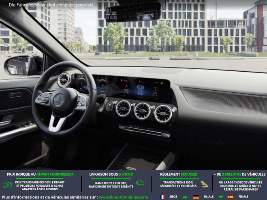Click the '+ DE 2 MILLIONS DE VÉHICULES' heading

click(239, 174)
